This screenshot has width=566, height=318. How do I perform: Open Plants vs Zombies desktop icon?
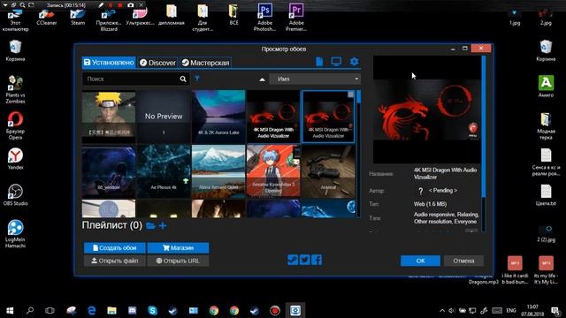coord(15,88)
